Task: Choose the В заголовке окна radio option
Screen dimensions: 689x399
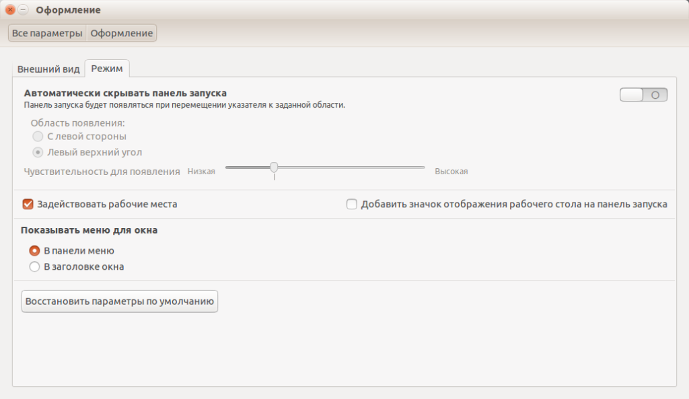Action: point(35,266)
